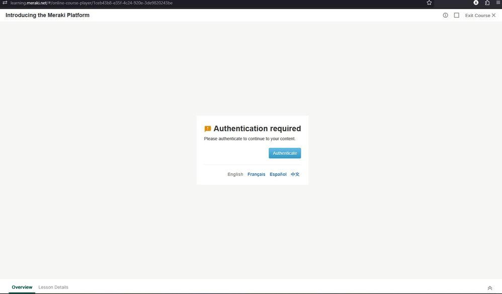This screenshot has width=502, height=294.
Task: Switch language to Français
Action: click(x=256, y=174)
